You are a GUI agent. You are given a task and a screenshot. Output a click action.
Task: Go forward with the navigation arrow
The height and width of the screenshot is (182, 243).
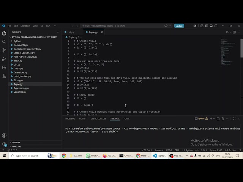click(x=77, y=26)
